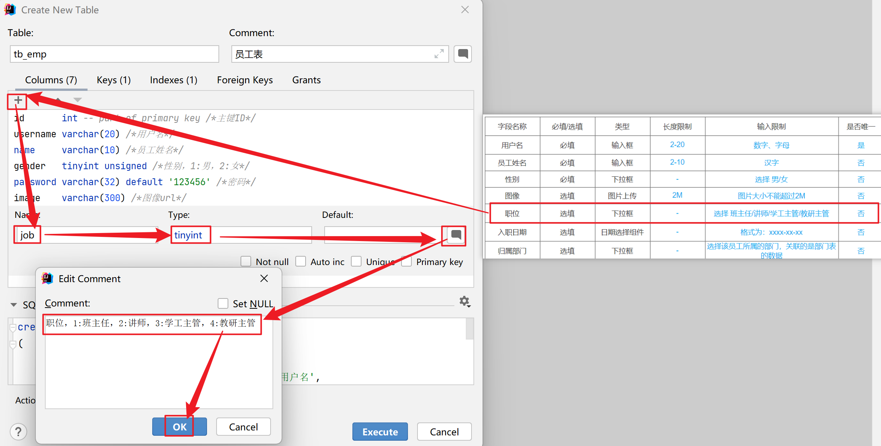The image size is (881, 446).
Task: Cancel the Edit Comment dialog
Action: click(244, 427)
